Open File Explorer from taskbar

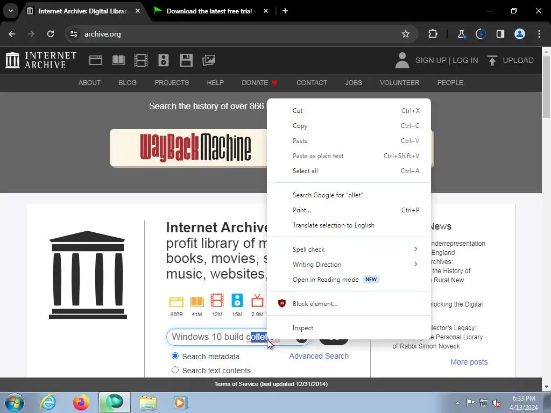coord(148,402)
